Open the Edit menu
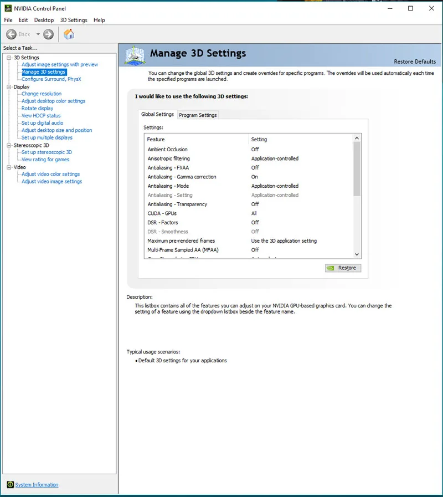Screen dimensions: 443x497 (23, 20)
